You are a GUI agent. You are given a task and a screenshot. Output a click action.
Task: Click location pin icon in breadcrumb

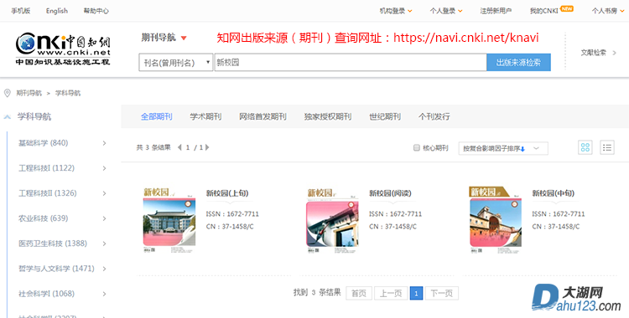coord(7,94)
